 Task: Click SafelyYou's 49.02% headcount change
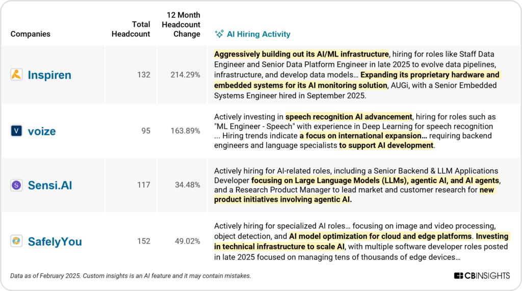[x=188, y=241]
